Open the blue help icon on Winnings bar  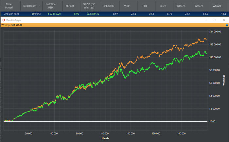227,25
